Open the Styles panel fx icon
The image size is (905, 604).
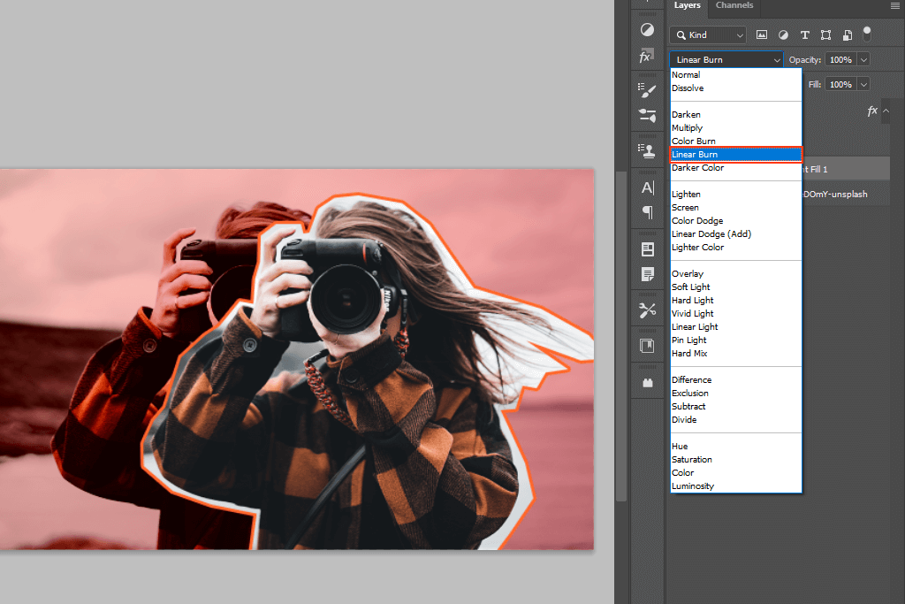(x=646, y=56)
